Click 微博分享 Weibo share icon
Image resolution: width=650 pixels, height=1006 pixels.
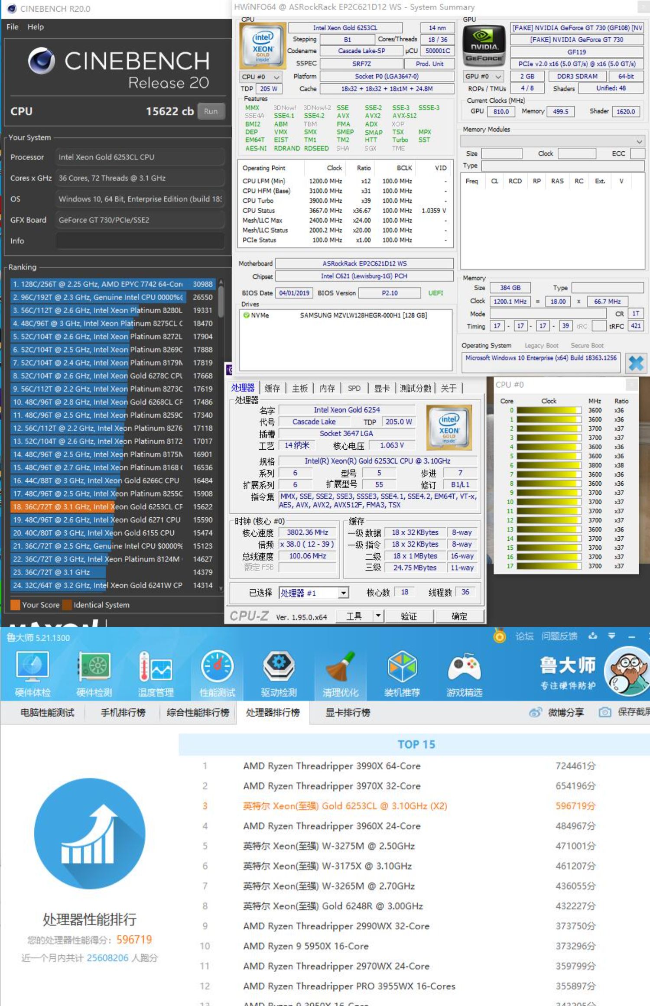536,712
